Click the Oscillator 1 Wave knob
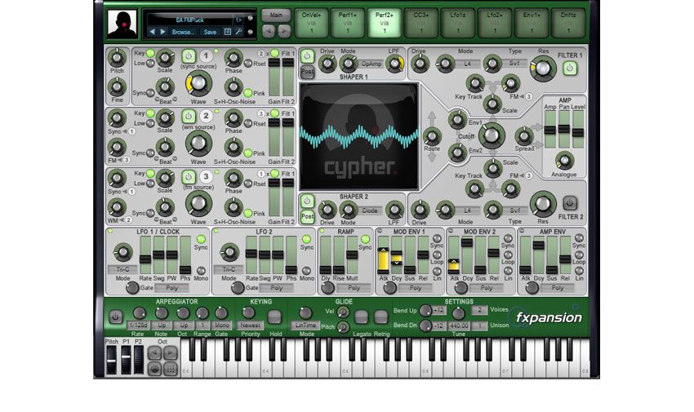The width and height of the screenshot is (694, 412). pyautogui.click(x=198, y=83)
